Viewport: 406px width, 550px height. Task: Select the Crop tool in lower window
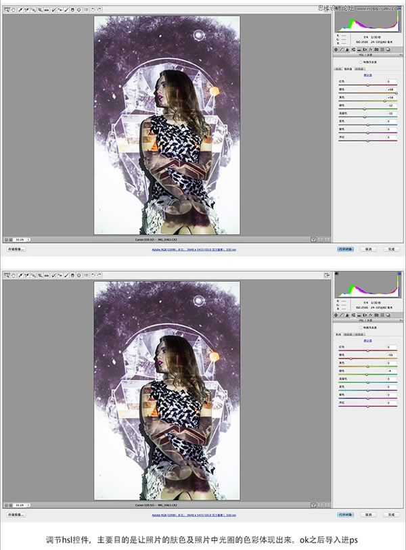pyautogui.click(x=40, y=275)
